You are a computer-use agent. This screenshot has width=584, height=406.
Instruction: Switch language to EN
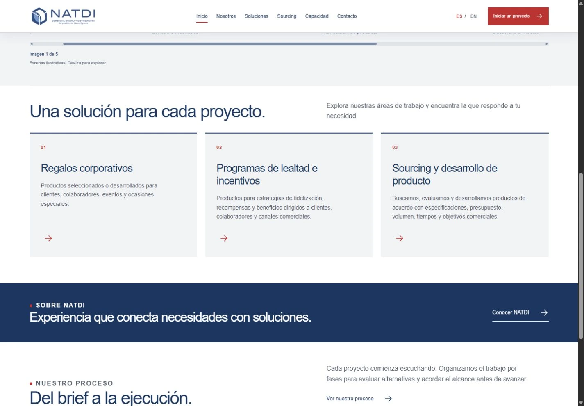(473, 16)
